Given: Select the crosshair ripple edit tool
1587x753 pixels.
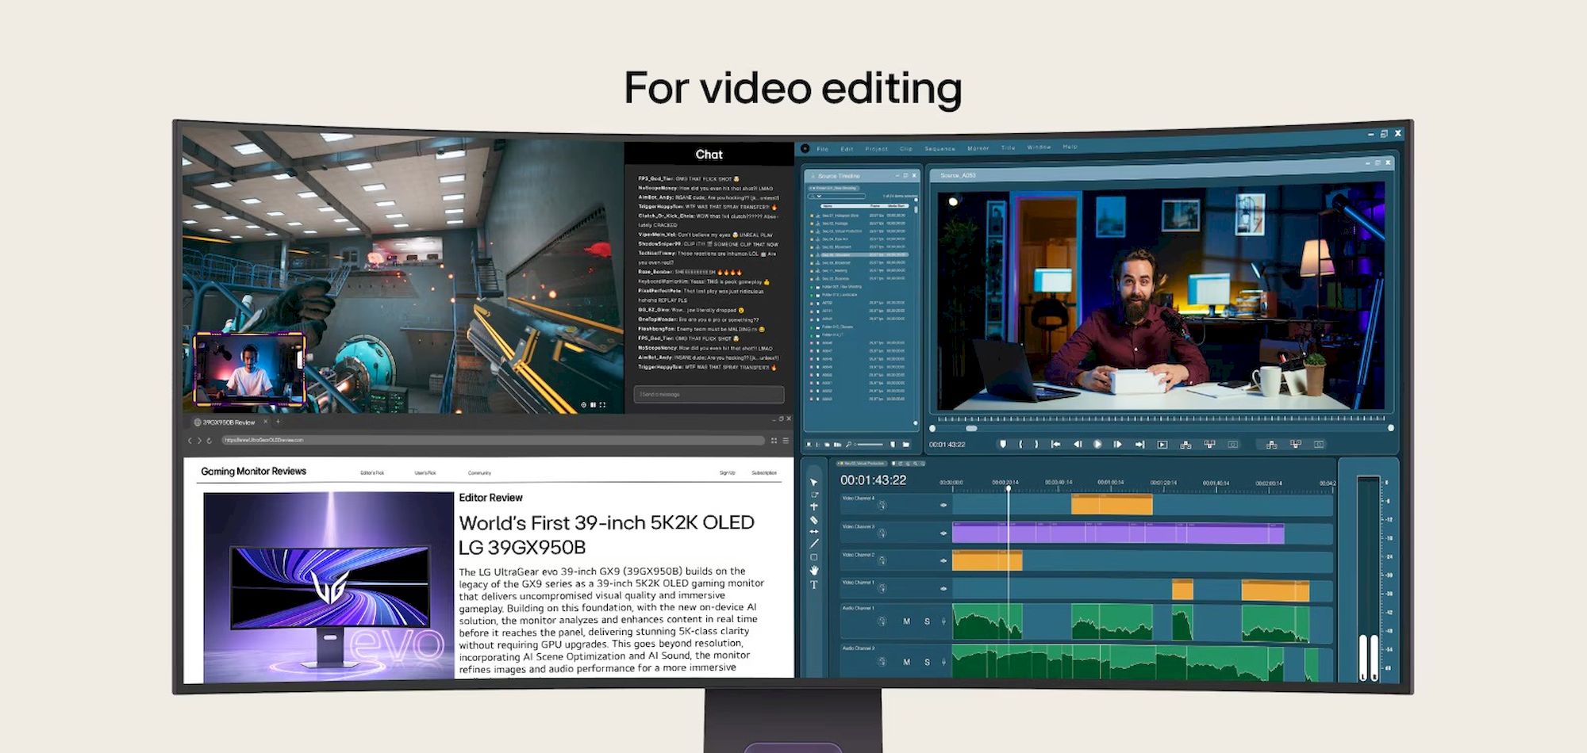Looking at the screenshot, I should (813, 506).
